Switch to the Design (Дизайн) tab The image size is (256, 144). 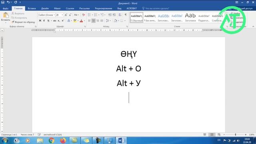[x=45, y=8]
